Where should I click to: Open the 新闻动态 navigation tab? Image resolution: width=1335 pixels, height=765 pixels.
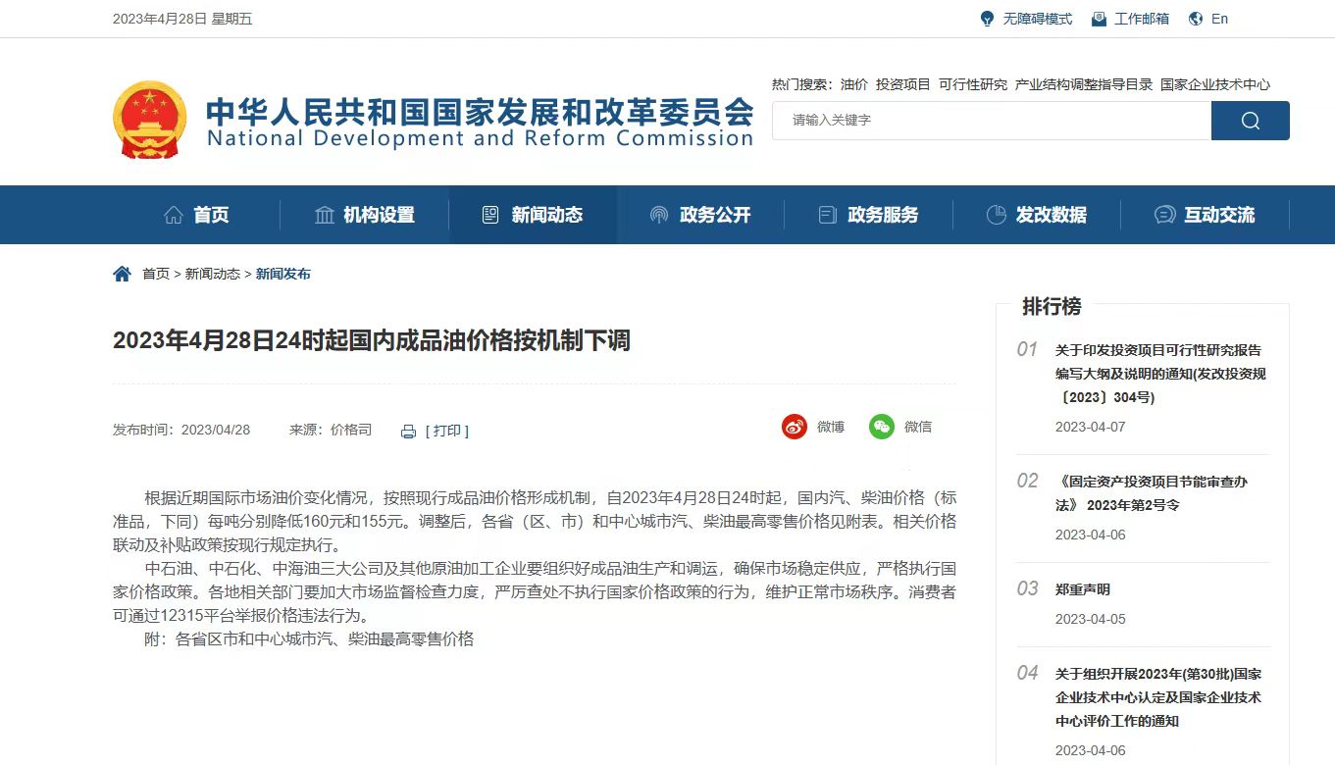[x=533, y=215]
